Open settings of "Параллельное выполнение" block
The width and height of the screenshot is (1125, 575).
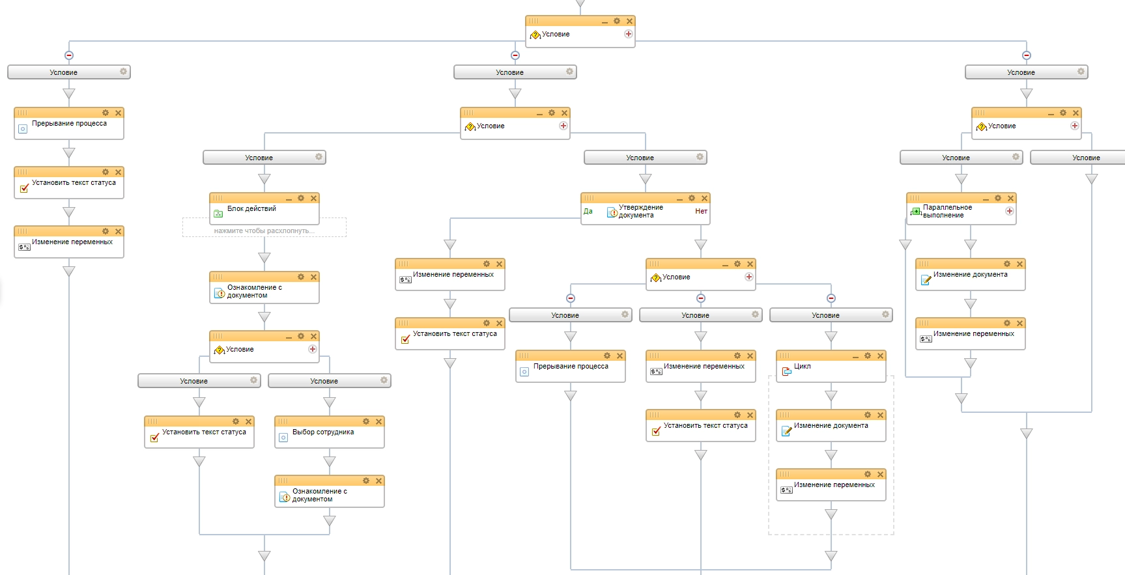point(998,198)
